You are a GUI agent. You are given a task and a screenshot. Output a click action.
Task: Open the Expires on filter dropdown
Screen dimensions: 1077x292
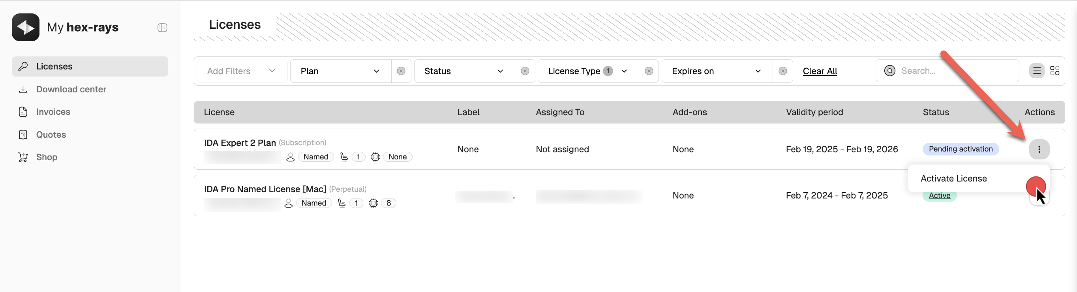716,71
